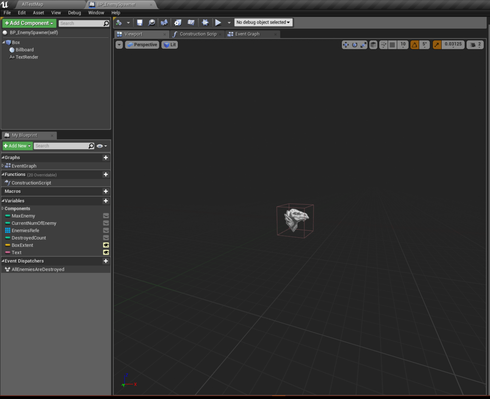Open compile options dropdown arrow

point(128,22)
